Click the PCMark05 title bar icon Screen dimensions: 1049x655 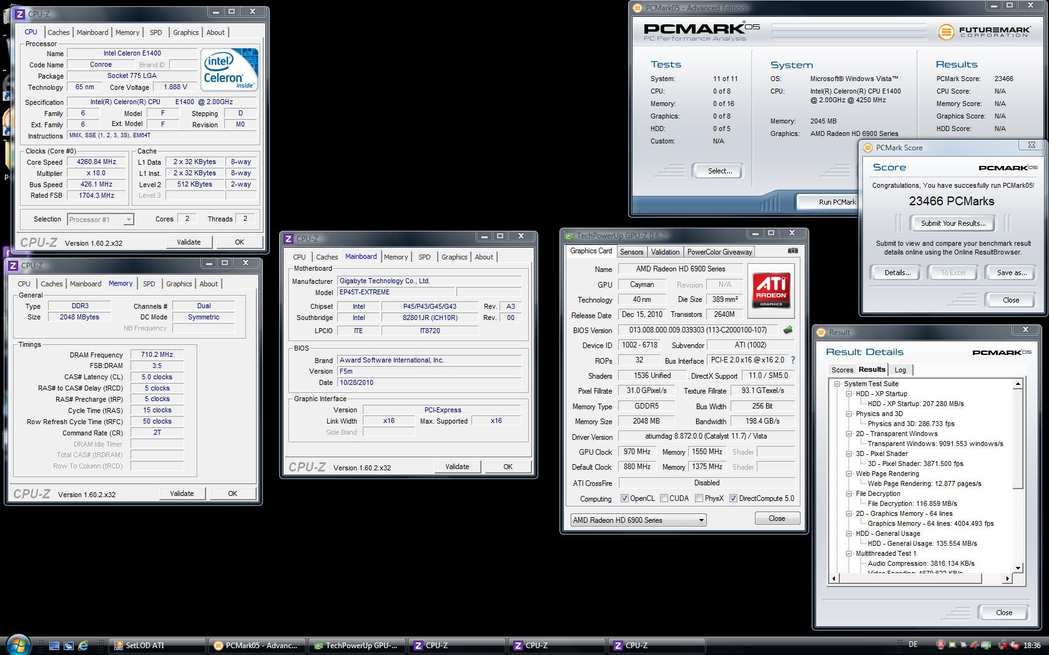tap(638, 8)
